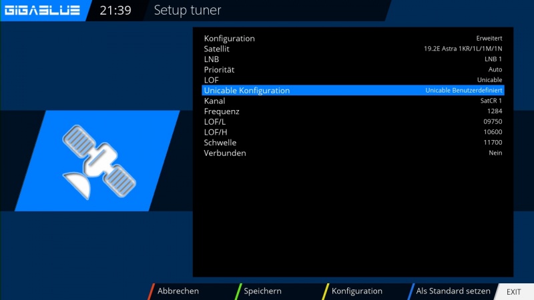
Task: Select the Satellit row showing 19.2E Astra
Action: pyautogui.click(x=352, y=49)
